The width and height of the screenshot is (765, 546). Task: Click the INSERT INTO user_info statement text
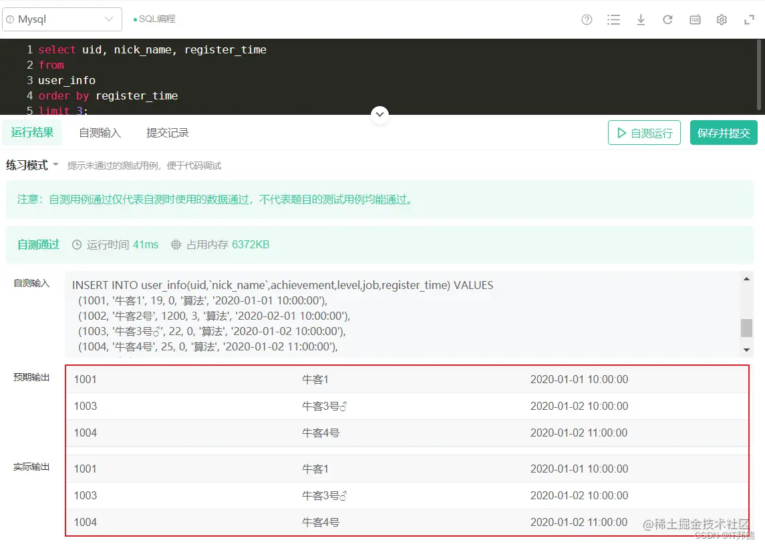tap(283, 285)
